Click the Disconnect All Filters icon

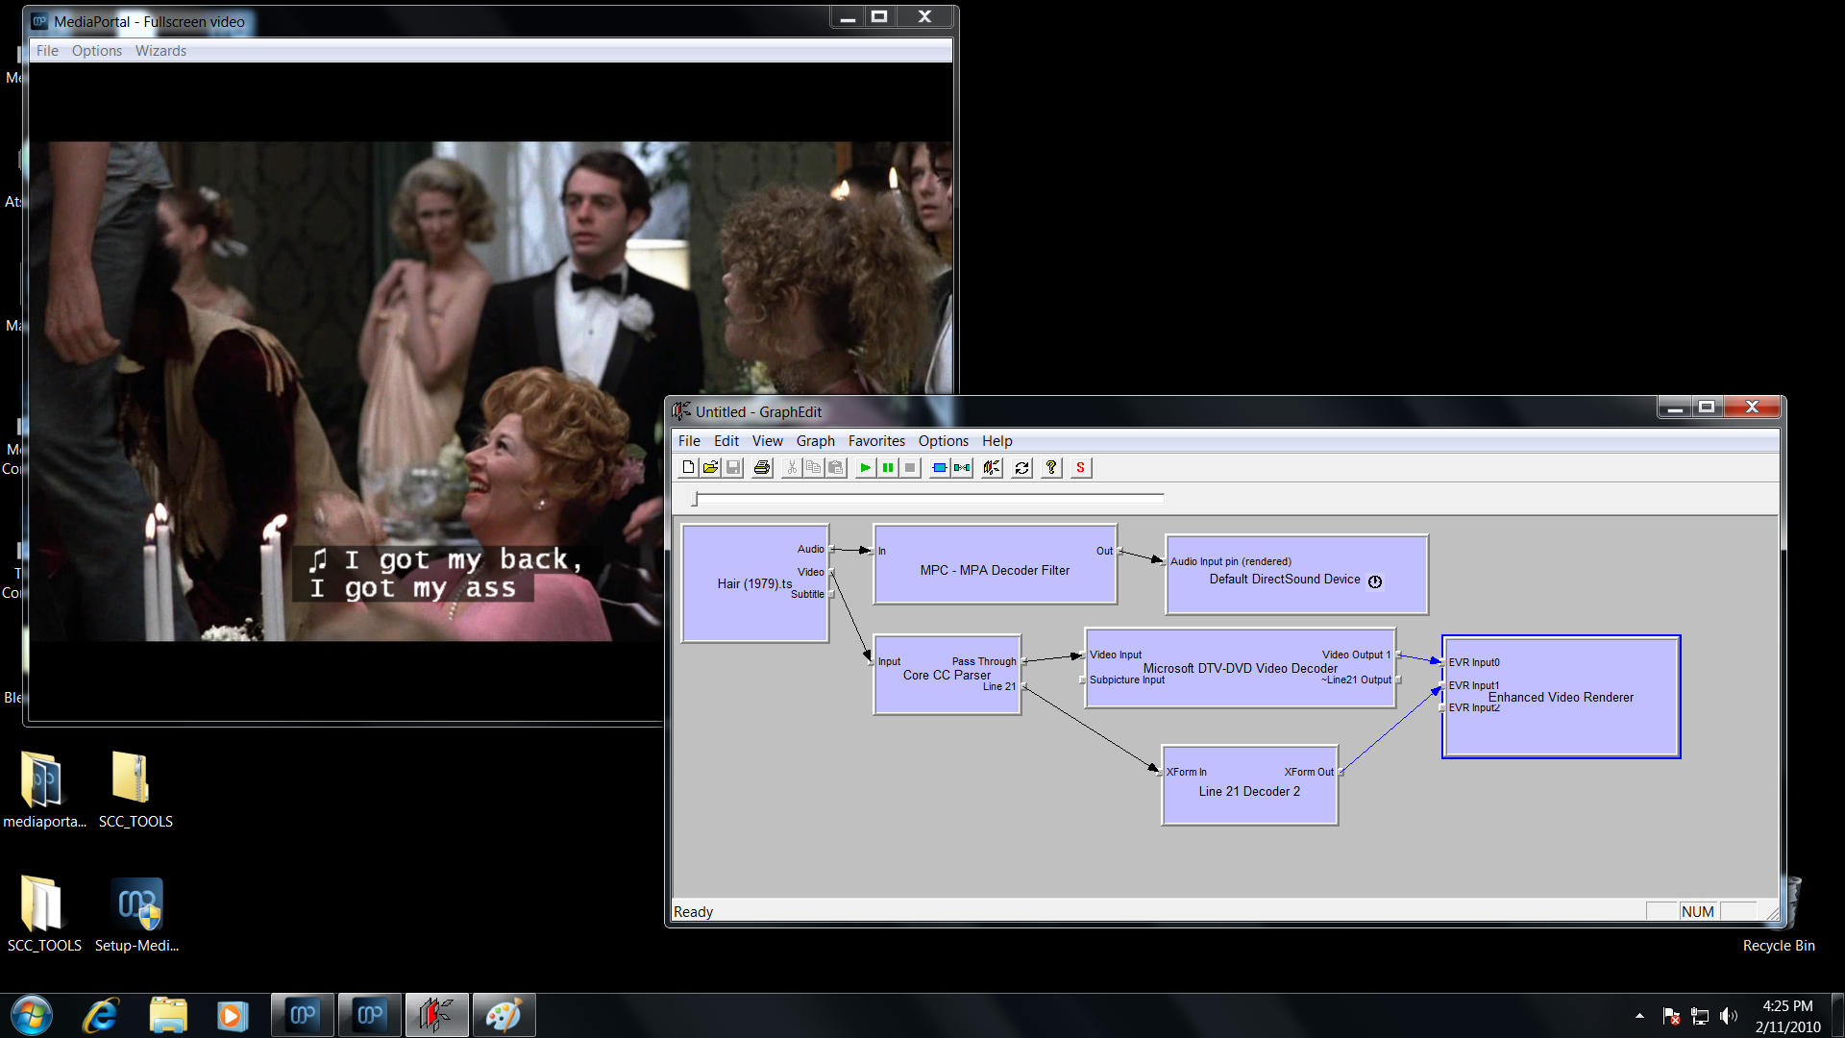962,468
